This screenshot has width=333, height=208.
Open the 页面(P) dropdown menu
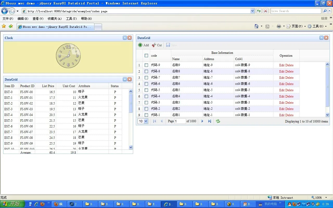[x=297, y=26]
